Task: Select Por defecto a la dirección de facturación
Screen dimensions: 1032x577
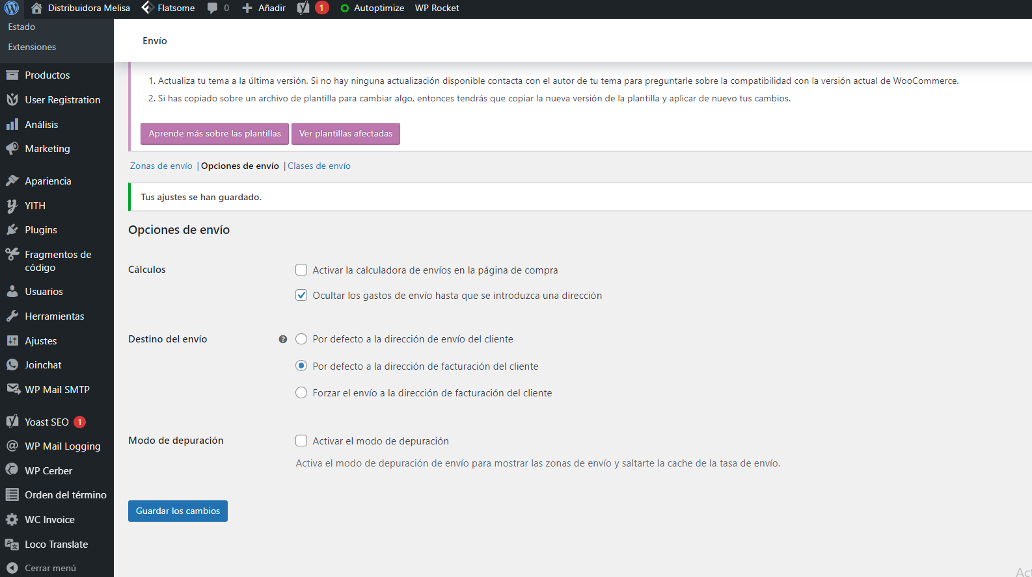Action: click(x=301, y=366)
